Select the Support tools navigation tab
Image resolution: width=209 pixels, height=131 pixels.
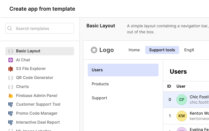(x=162, y=50)
